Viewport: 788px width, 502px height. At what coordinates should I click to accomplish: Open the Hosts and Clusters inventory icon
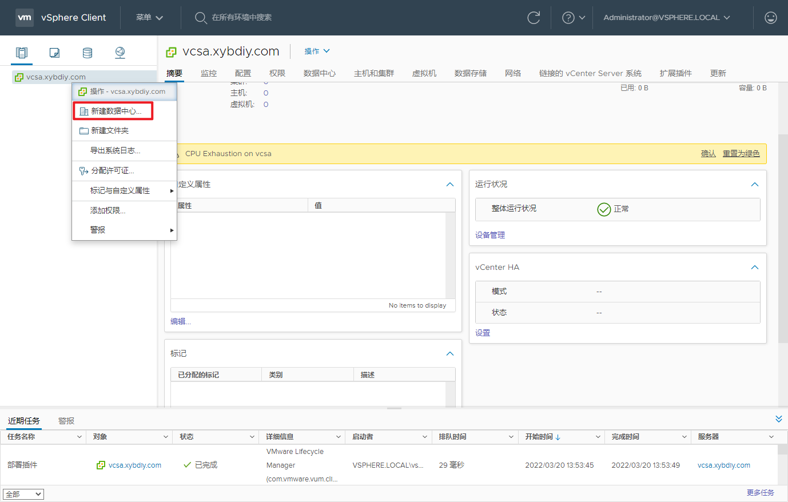[x=21, y=52]
